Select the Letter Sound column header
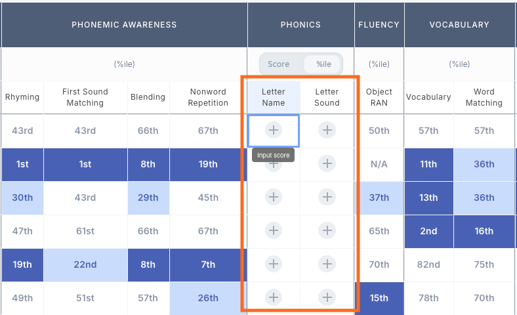Screen dimensions: 517x315 [327, 97]
